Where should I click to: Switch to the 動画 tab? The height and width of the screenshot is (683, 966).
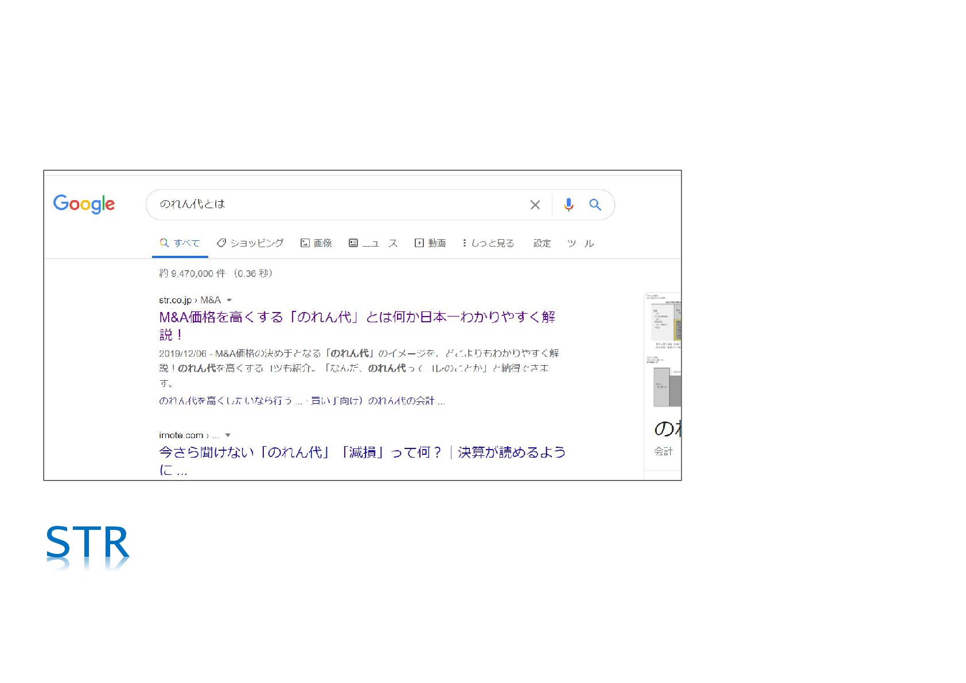430,243
